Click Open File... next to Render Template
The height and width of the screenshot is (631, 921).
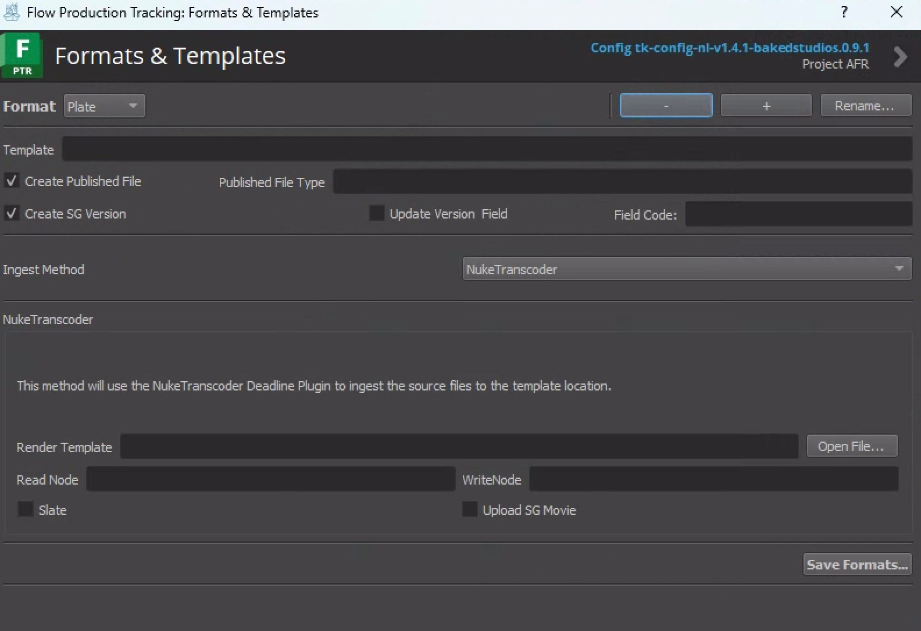pos(851,446)
